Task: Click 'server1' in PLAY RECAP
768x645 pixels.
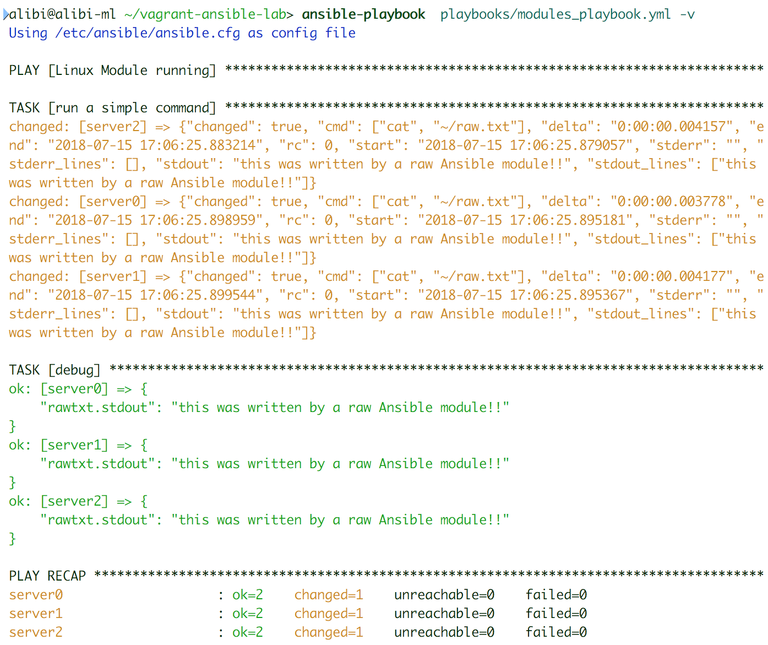Action: pos(36,614)
